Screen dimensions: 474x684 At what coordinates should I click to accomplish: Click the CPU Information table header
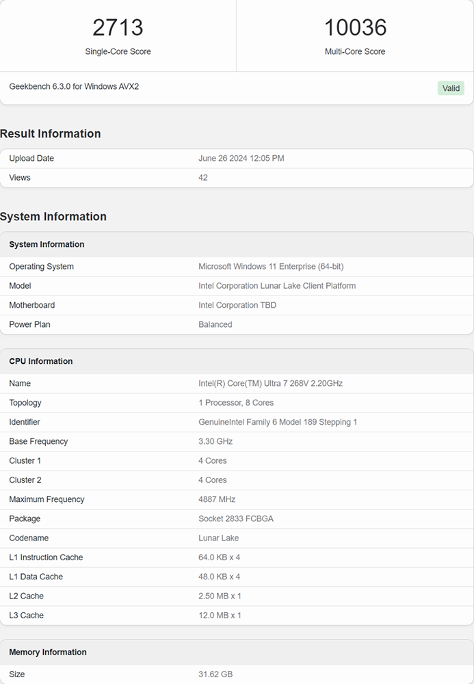pyautogui.click(x=41, y=361)
